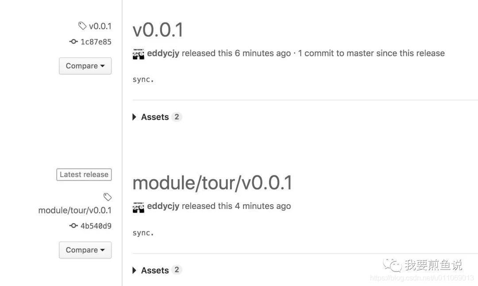Click the commit icon beside 1c87e85
This screenshot has height=286, width=478.
point(73,41)
